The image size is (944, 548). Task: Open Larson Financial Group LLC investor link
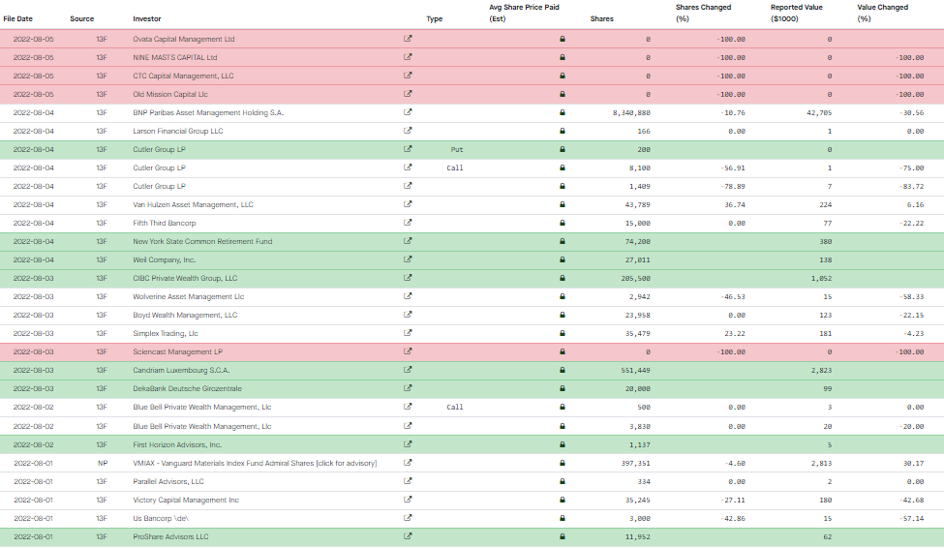click(x=177, y=131)
